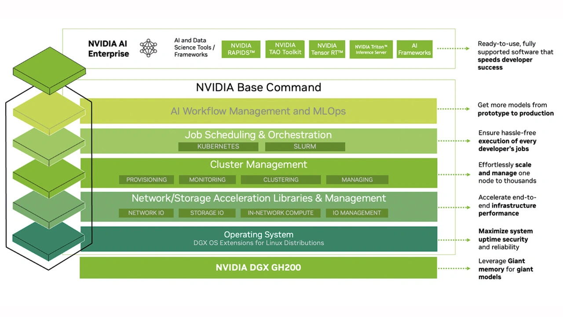
Task: Click the top green stacked layer tile
Action: coord(49,69)
